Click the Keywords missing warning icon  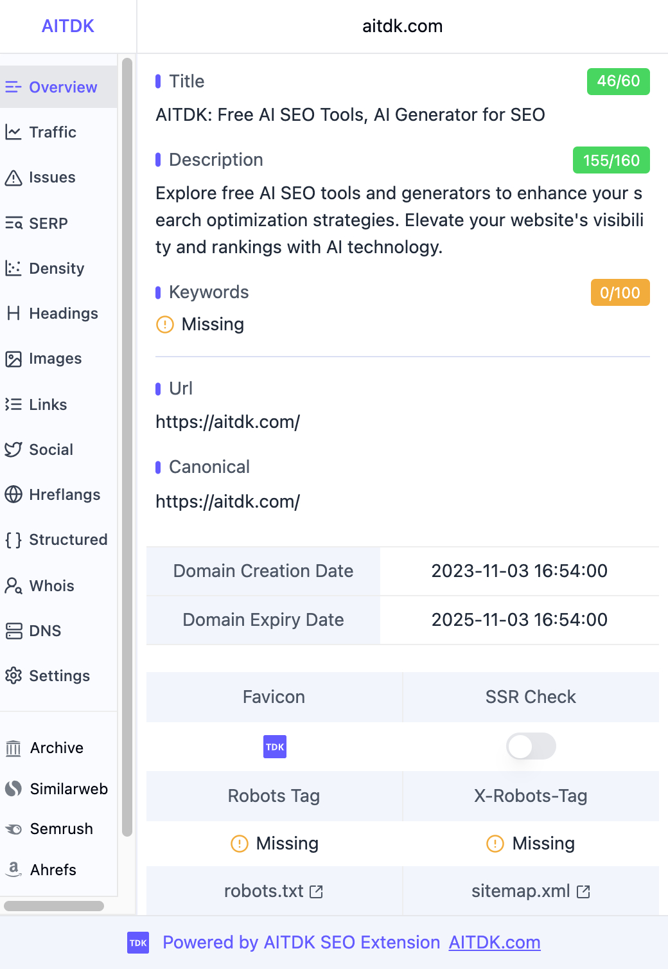click(165, 324)
